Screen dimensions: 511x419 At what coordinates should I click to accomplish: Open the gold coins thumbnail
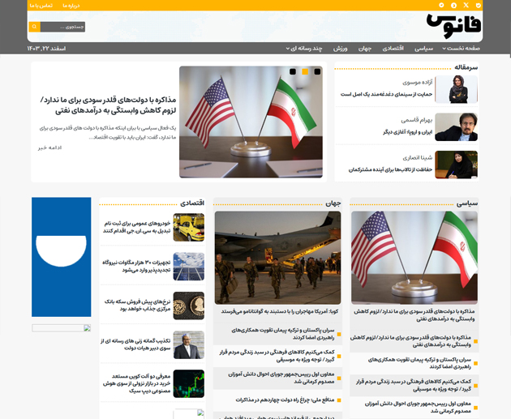[x=189, y=306]
